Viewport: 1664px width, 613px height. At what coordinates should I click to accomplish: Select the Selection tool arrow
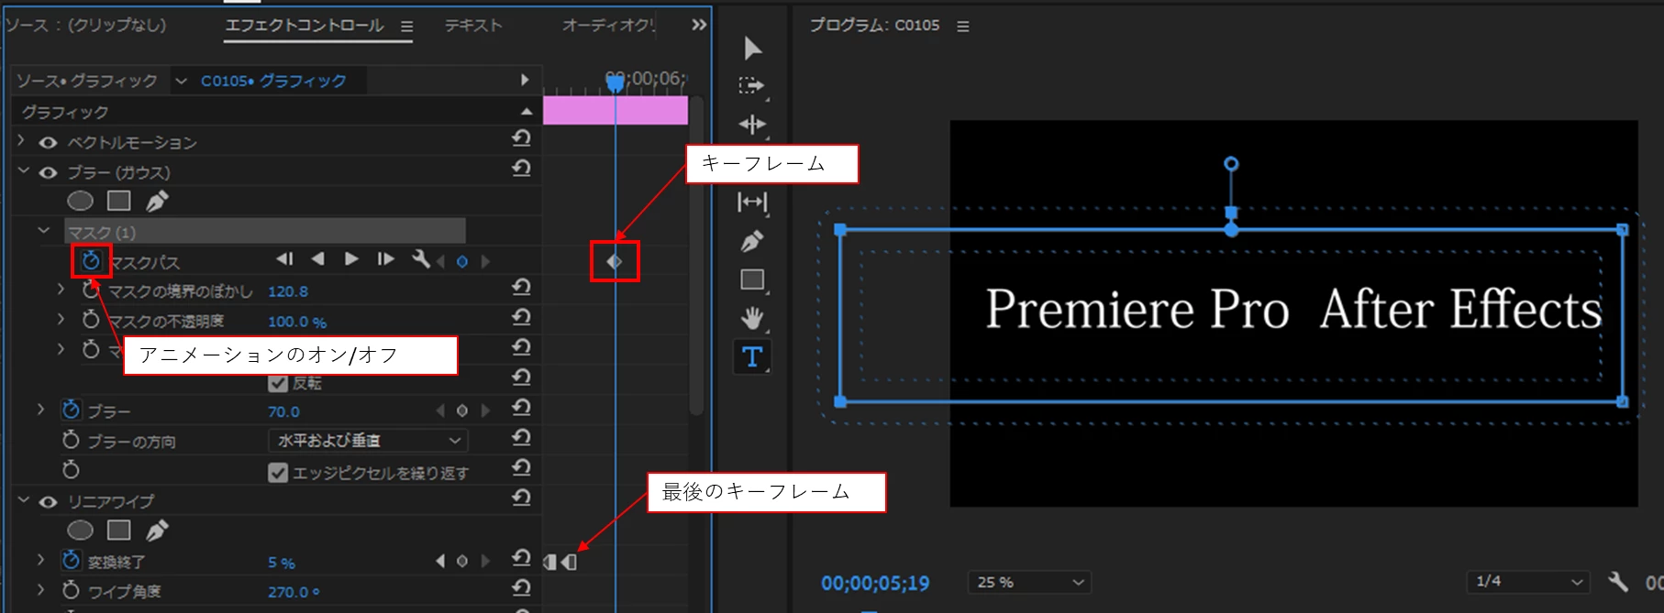752,48
